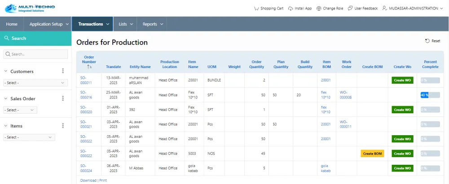The height and width of the screenshot is (184, 449).
Task: Click the 40% progress bar
Action: pos(430,95)
